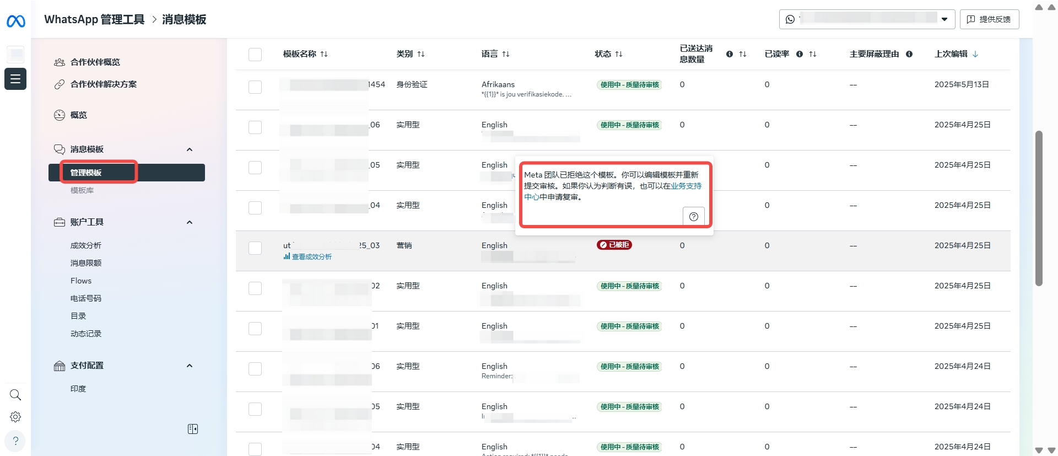
Task: Collapse the 账户工具 section
Action: click(190, 222)
